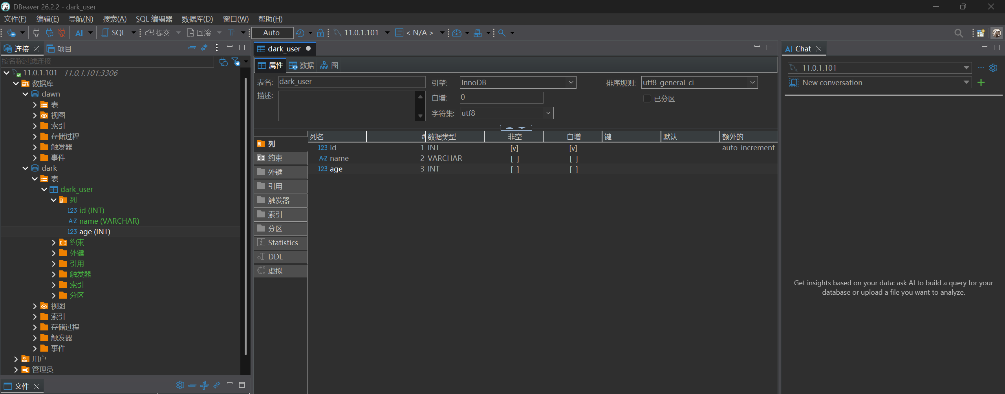
Task: Switch to the 项目 tab
Action: pos(59,49)
